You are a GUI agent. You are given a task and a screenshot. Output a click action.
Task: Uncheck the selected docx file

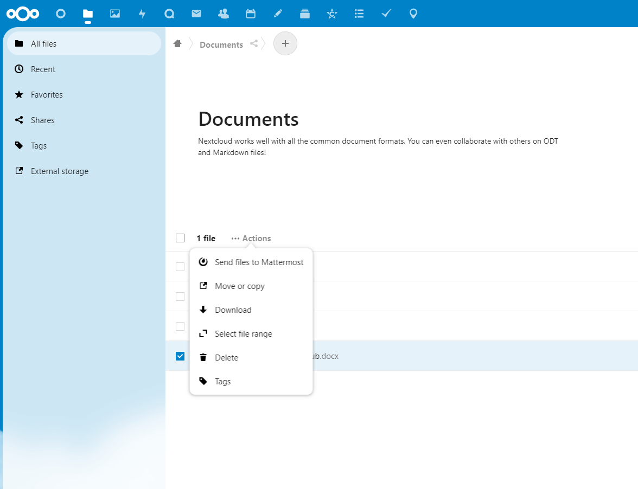point(180,356)
